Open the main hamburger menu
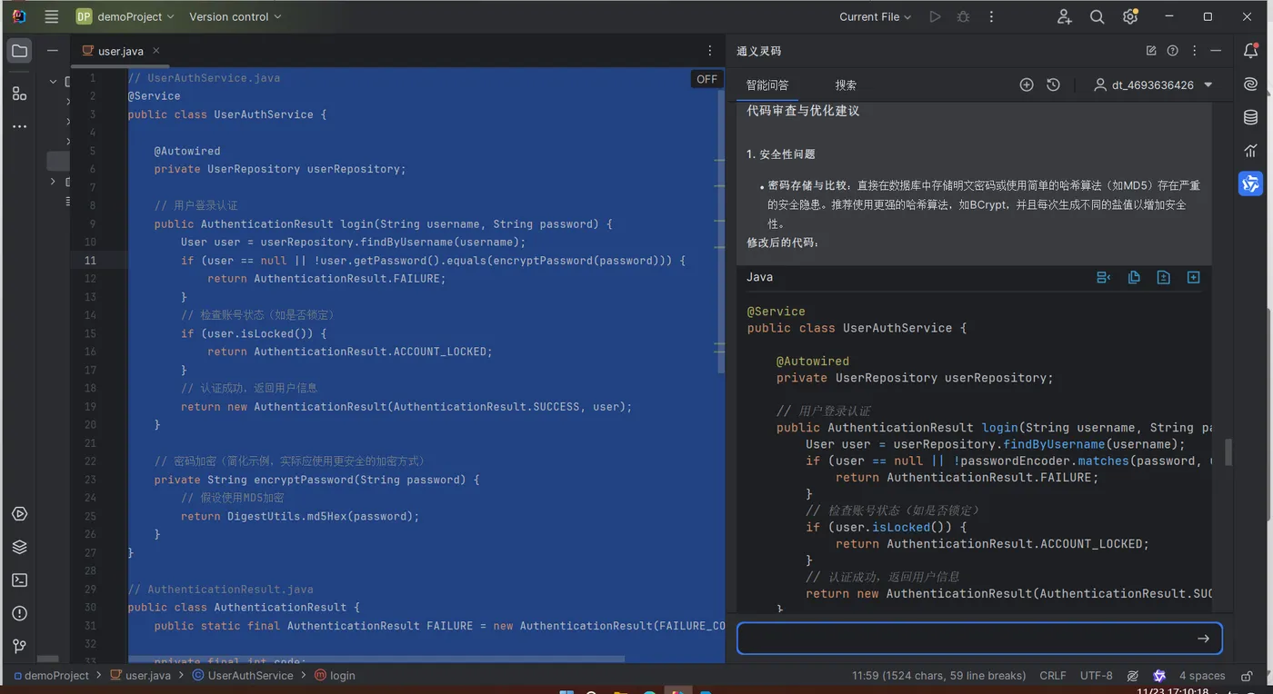This screenshot has height=694, width=1273. (52, 16)
